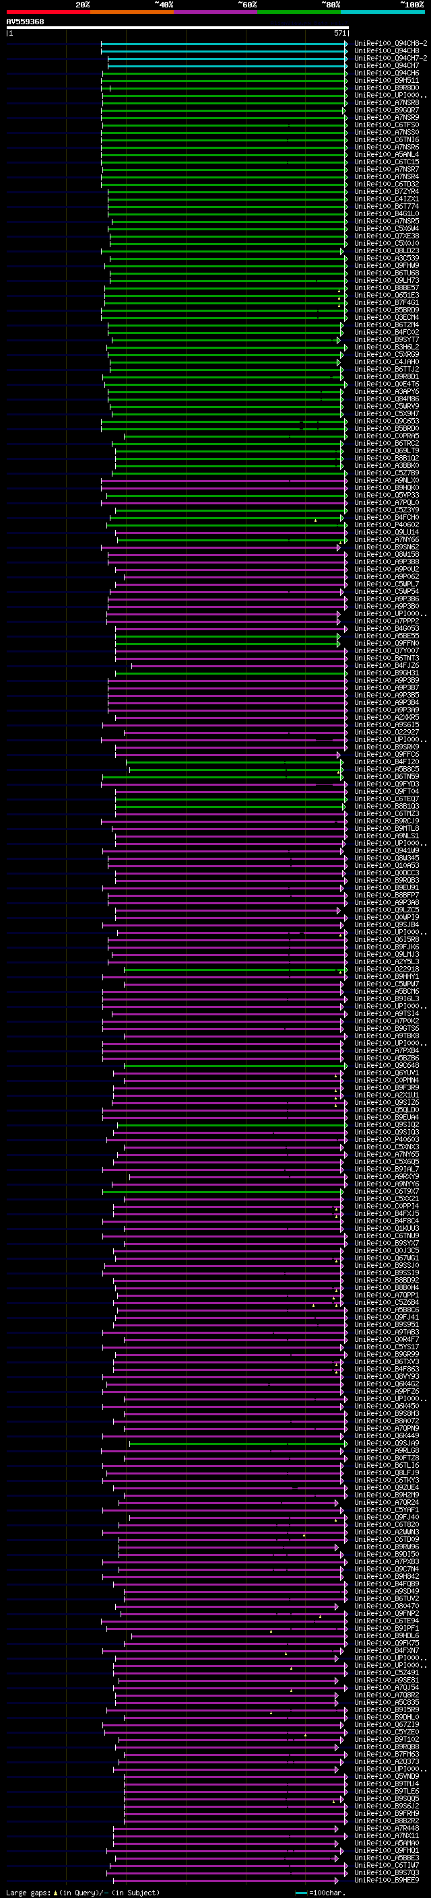Open the UniRef100_Q7Y007 entry
This screenshot has height=1898, width=431.
coord(387,650)
